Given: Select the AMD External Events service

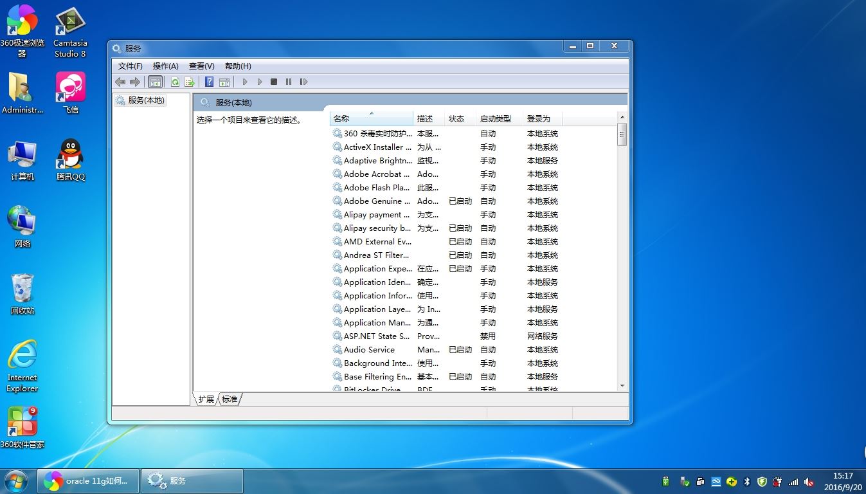Looking at the screenshot, I should [446, 242].
